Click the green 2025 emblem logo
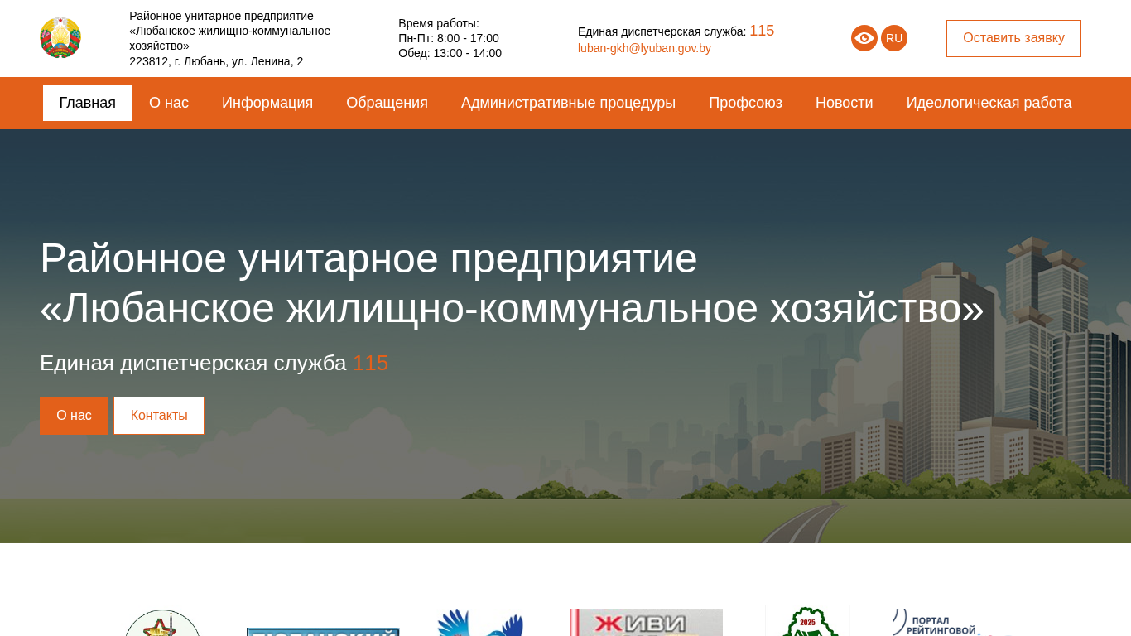1131x636 pixels. [x=808, y=622]
